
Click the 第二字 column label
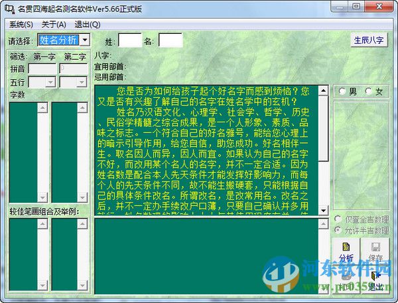click(75, 56)
